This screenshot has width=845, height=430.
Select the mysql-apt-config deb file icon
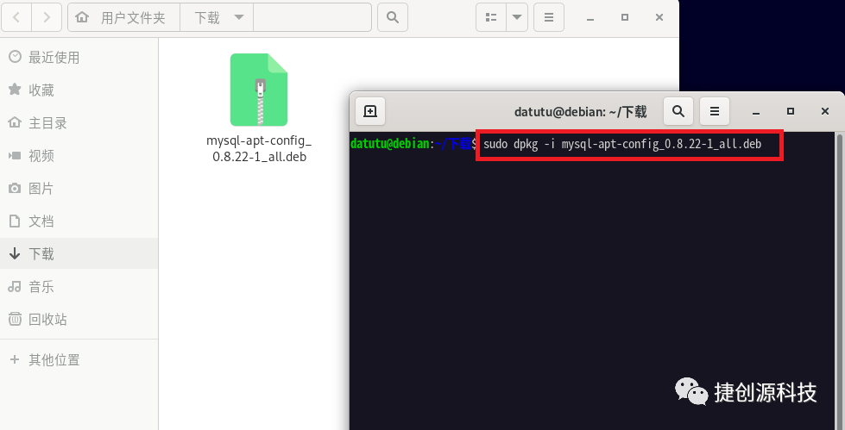[259, 90]
